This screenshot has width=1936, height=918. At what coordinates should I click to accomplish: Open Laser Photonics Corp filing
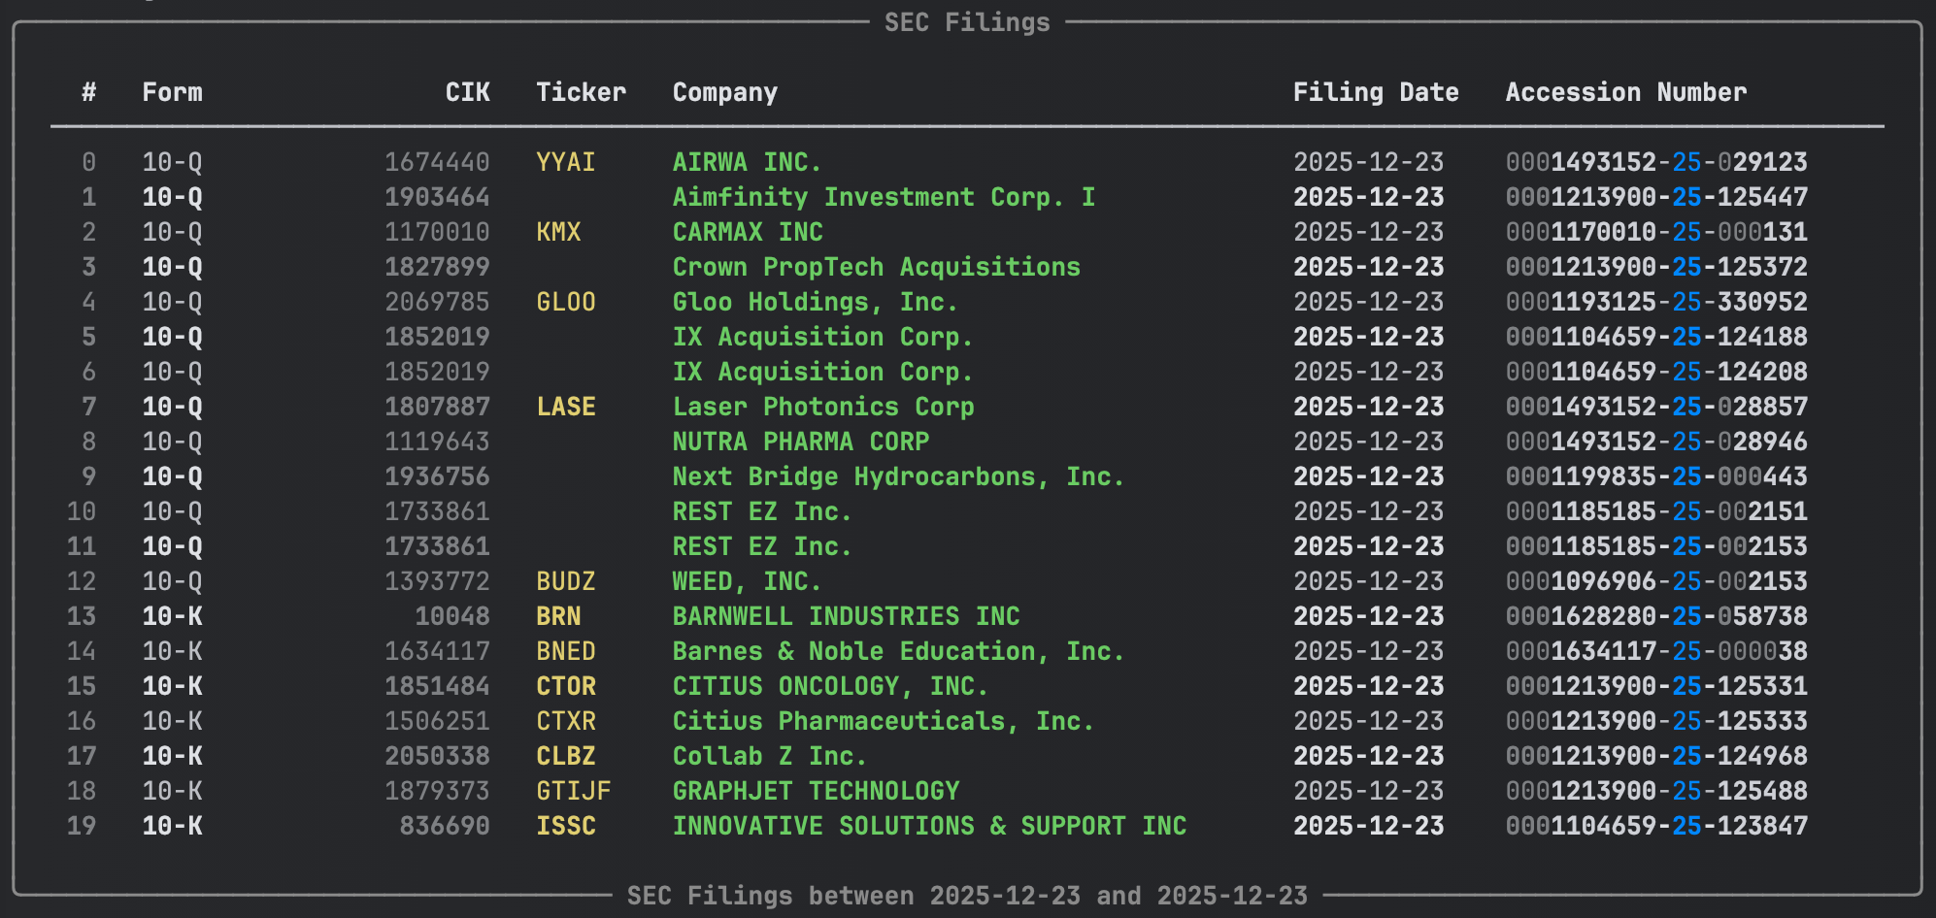pos(823,407)
